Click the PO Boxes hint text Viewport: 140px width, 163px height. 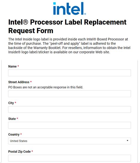(46, 87)
